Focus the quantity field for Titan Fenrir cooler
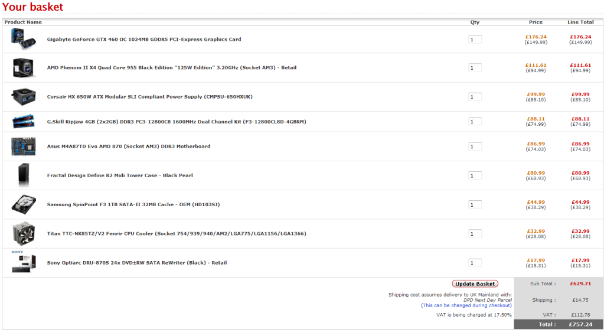Viewport: 604px width, 332px height. [x=475, y=234]
